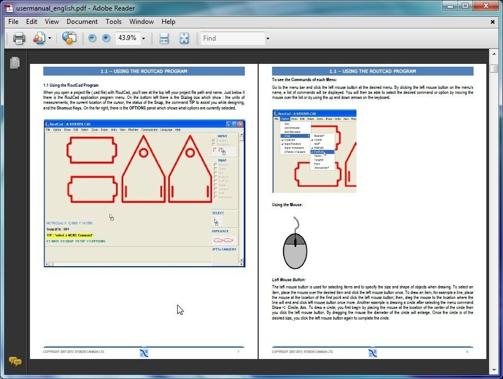Open the zoom percentage dropdown arrow
The image size is (503, 379).
(143, 38)
